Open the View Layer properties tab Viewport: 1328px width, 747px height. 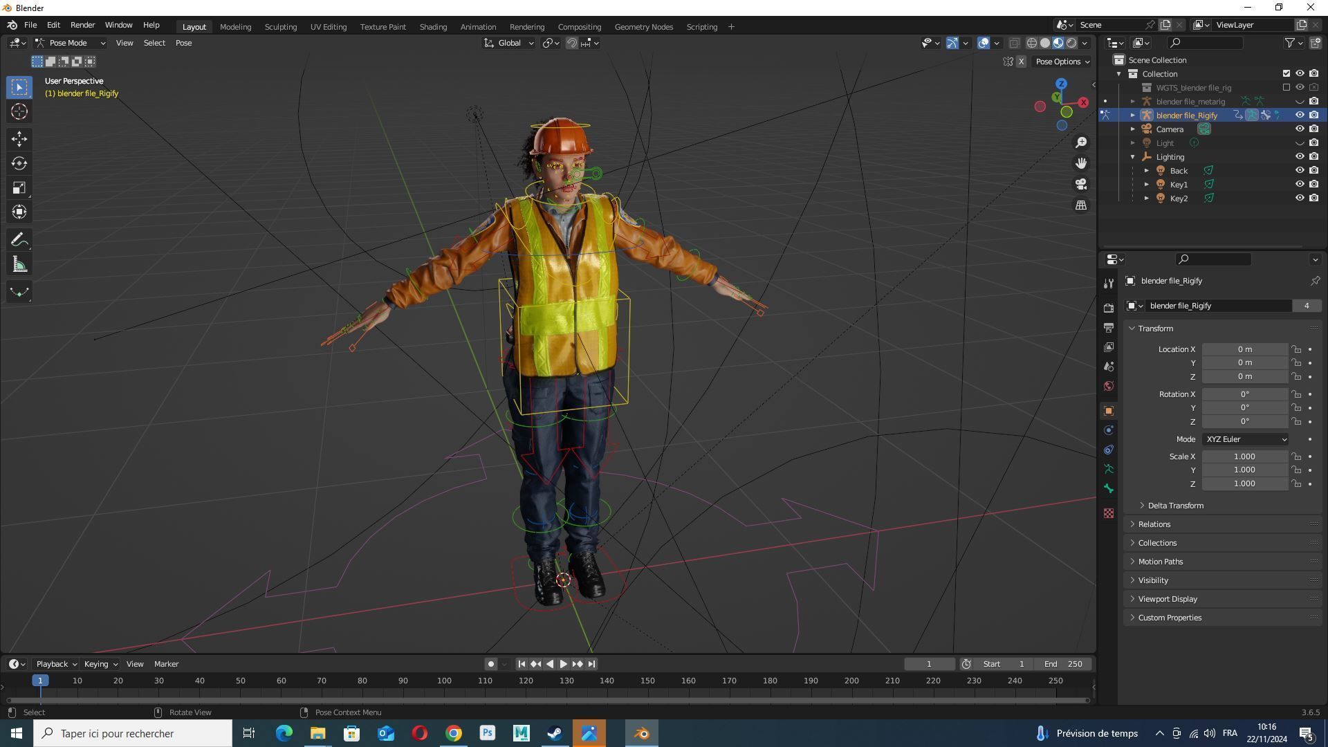1109,347
